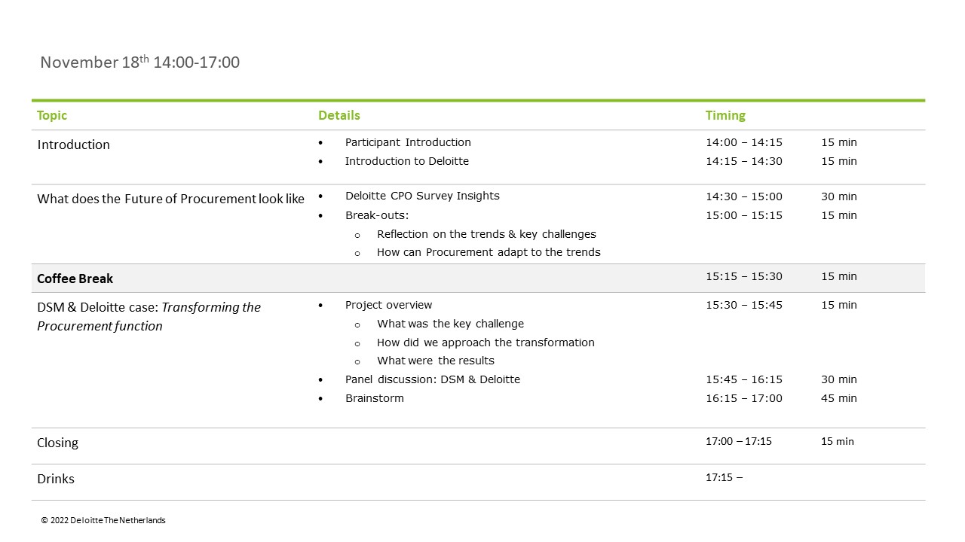Click the '15:15 – 15:30' coffee break time
Image resolution: width=965 pixels, height=542 pixels.
tap(744, 276)
